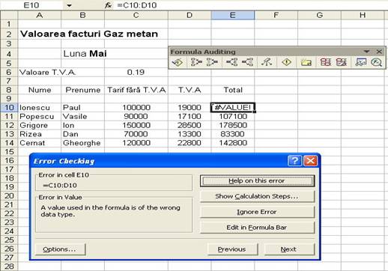Select the total cell 142800

pos(233,143)
